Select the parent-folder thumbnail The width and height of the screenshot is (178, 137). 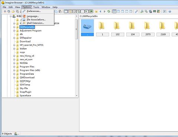[88, 27]
